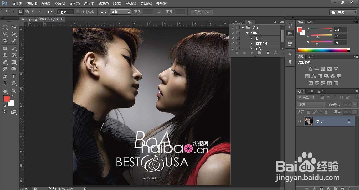
Task: Expand the 画布大小 action step
Action: (252, 43)
